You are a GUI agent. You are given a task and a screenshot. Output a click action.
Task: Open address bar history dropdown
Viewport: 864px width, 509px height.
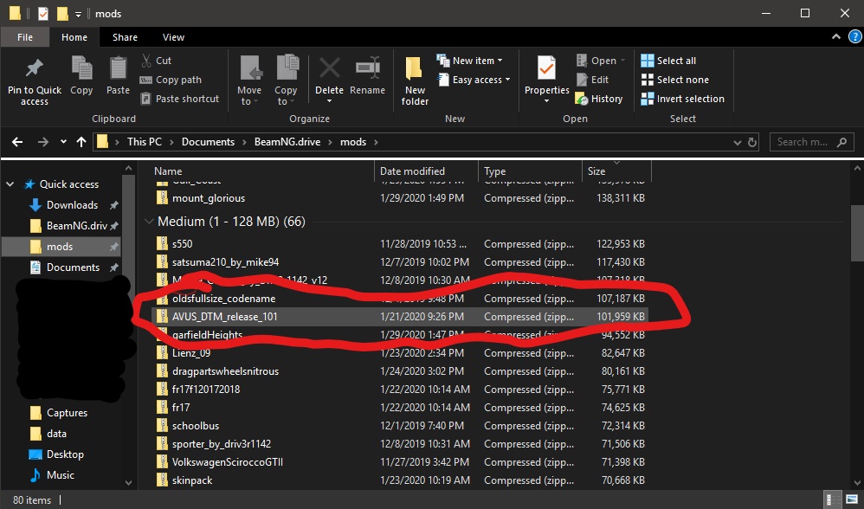738,142
